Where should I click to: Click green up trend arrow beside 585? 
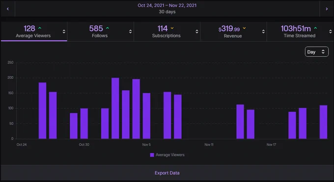pyautogui.click(x=108, y=28)
